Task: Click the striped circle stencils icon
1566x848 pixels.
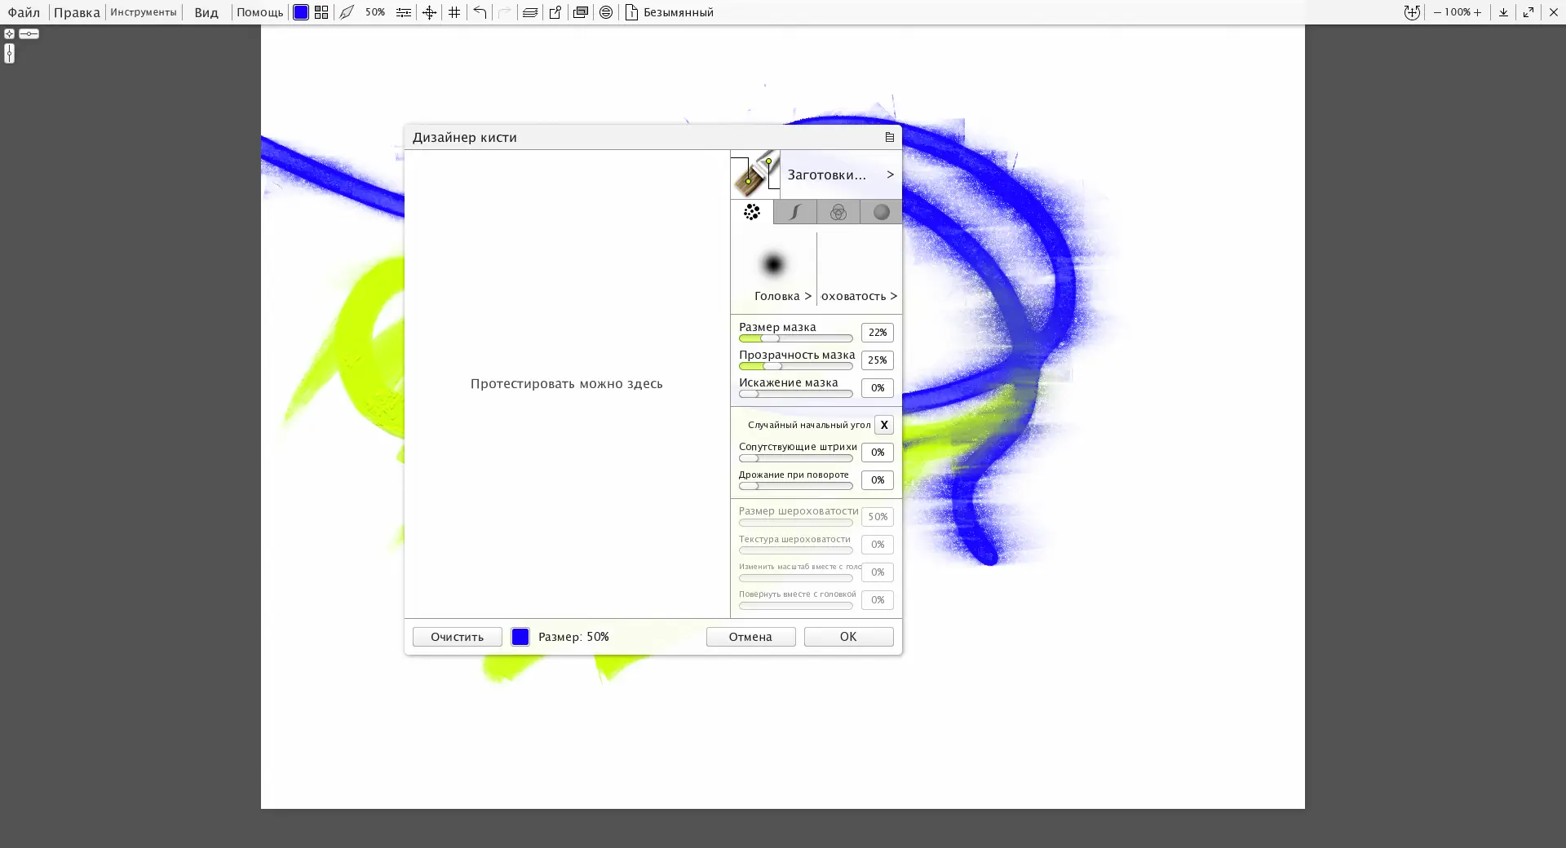Action: (606, 12)
